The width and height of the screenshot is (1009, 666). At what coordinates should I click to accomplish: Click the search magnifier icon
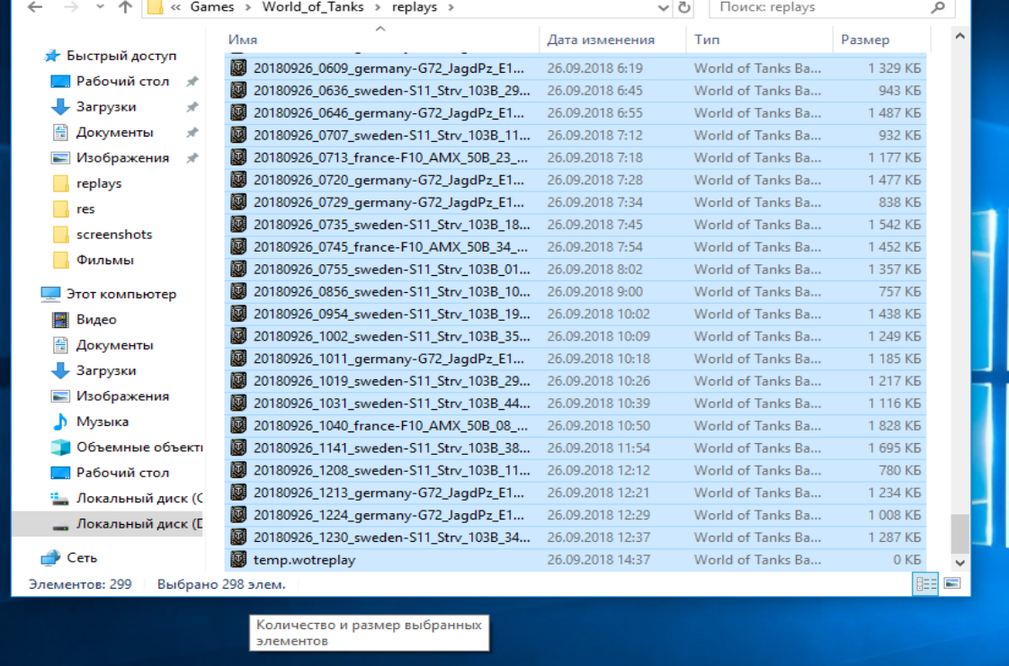[x=938, y=7]
